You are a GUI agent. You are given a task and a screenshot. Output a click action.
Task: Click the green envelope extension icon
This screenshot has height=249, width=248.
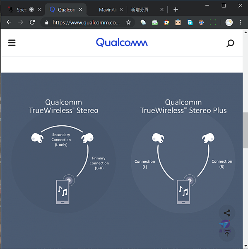point(155,22)
